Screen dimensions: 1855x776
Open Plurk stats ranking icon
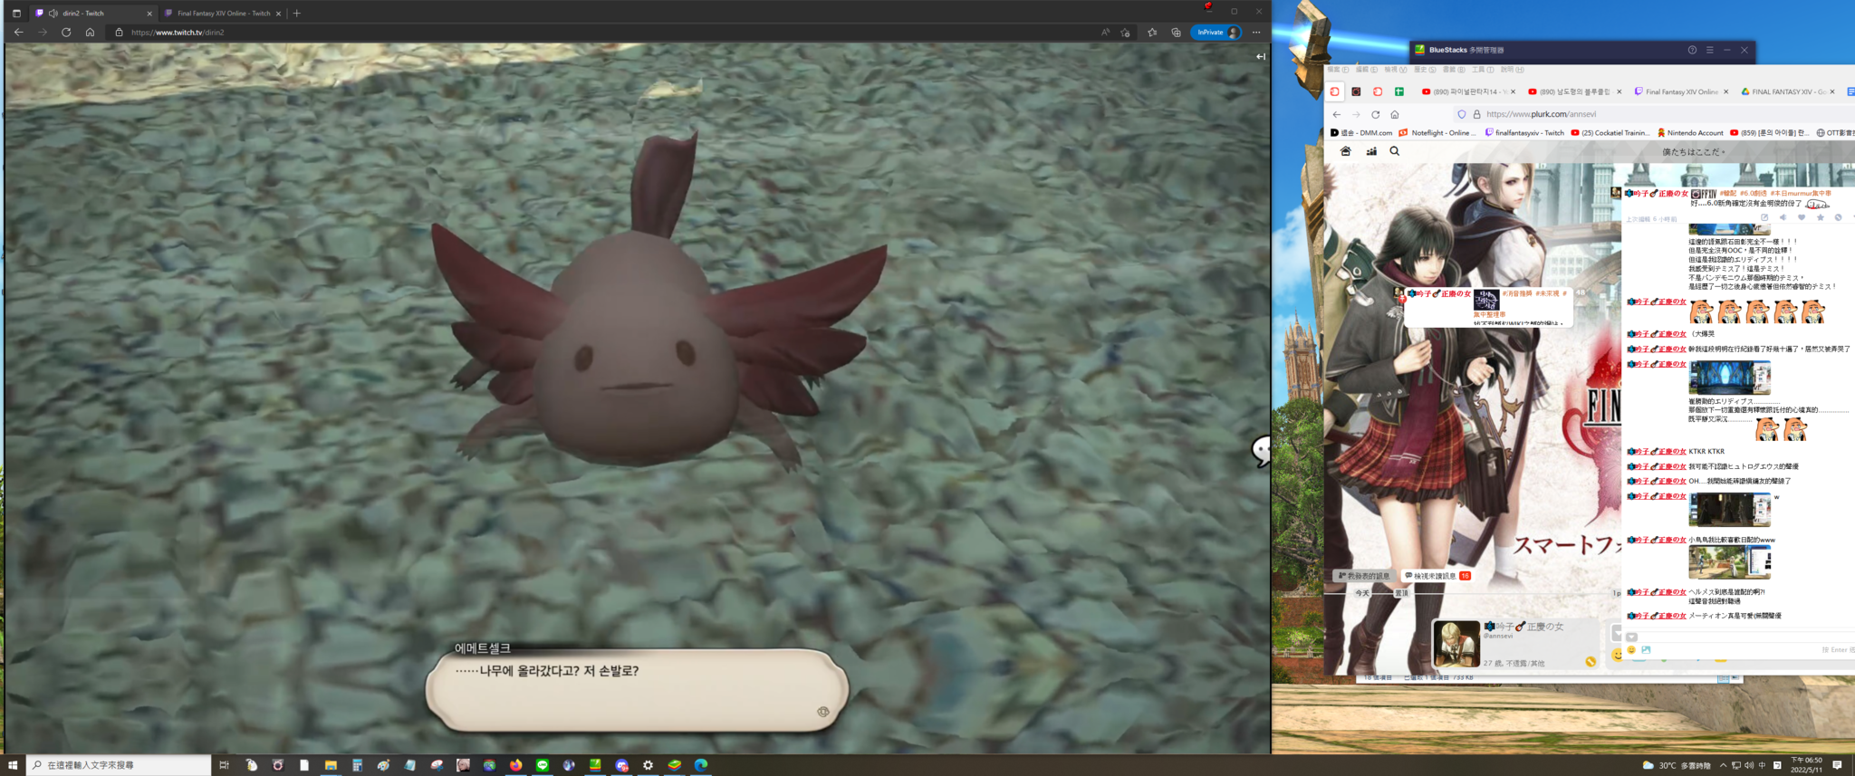1371,151
